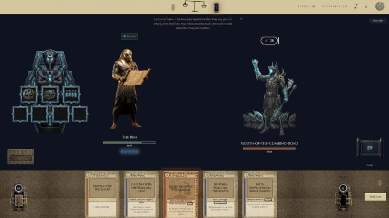The height and width of the screenshot is (218, 389).
Task: Open the draw pile showing 41
Action: point(19,198)
